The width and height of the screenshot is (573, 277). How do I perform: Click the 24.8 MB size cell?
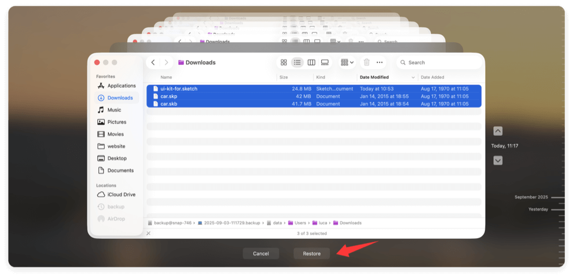point(302,88)
